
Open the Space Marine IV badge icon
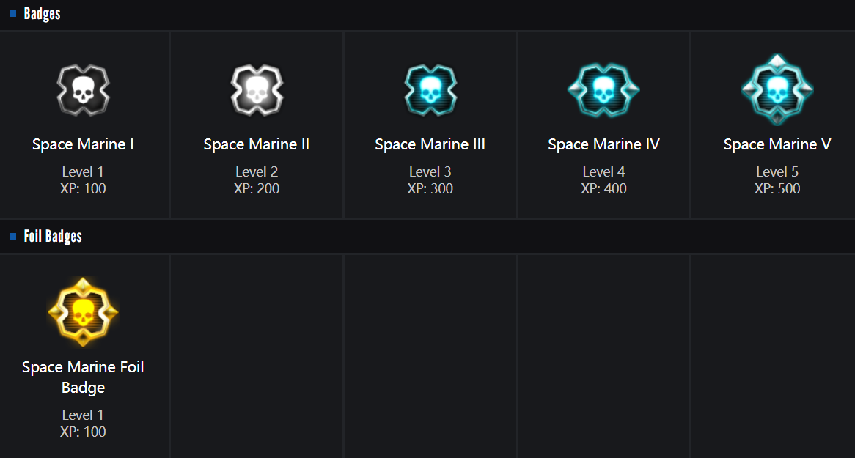click(x=603, y=90)
